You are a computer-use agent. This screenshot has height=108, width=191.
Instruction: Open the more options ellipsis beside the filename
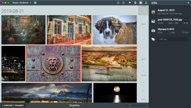click(186, 20)
